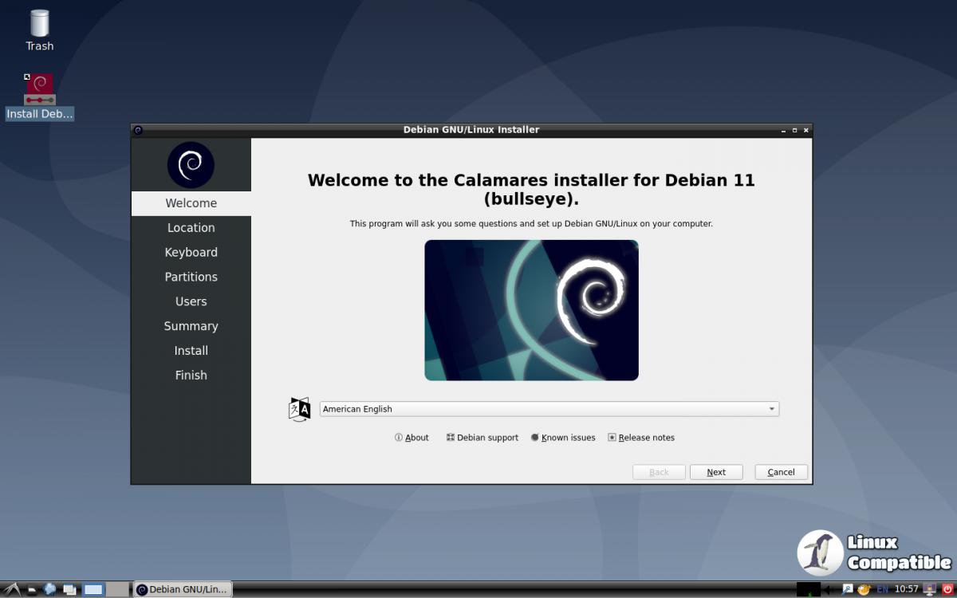957x598 pixels.
Task: Launch the Install Debian desktop shortcut
Action: [x=39, y=96]
